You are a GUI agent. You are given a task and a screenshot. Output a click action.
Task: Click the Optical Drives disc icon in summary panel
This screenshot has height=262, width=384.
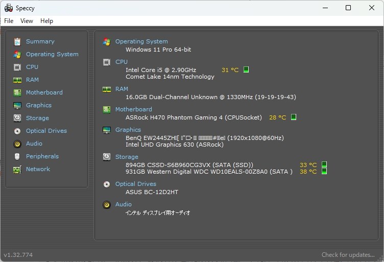pyautogui.click(x=107, y=184)
